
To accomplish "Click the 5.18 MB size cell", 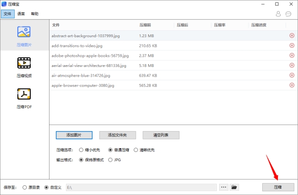I will click(147, 66).
